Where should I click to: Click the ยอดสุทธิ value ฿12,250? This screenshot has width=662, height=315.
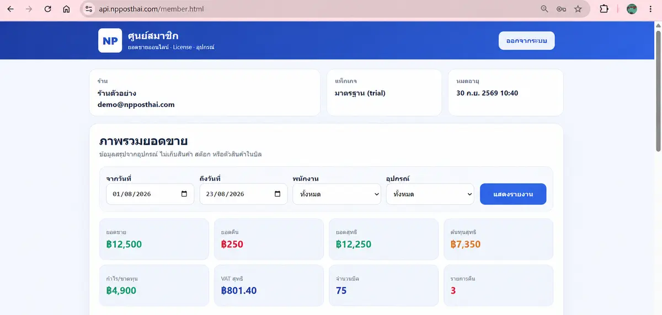click(x=354, y=244)
